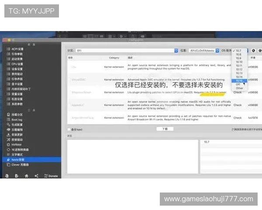
Task: Choose 10.9 in OS version menu
Action: 239,58
